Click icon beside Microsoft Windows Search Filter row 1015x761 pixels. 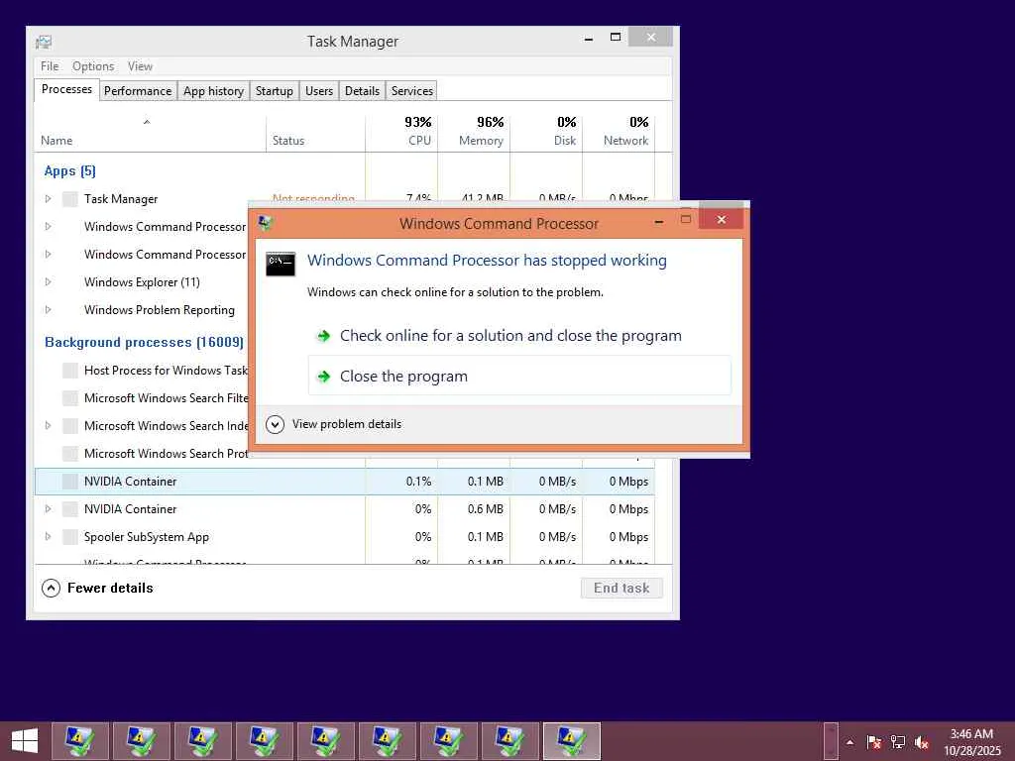point(70,398)
